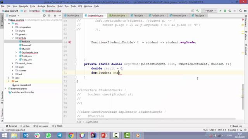Collapse the src folder
This screenshot has height=139, width=248.
pos(9,24)
